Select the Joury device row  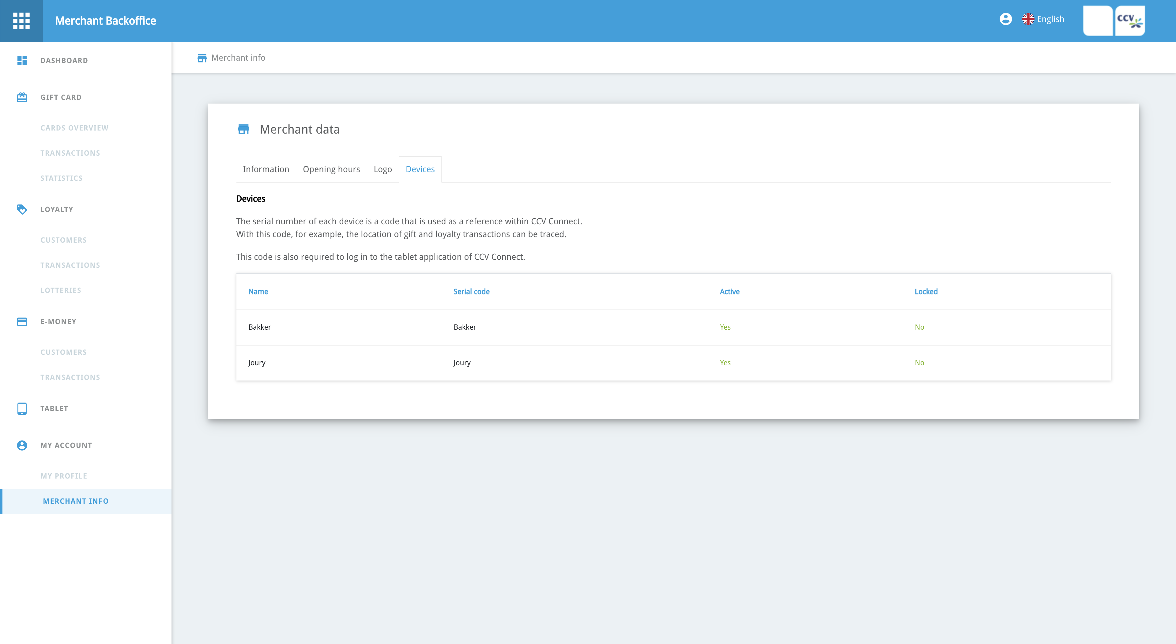tap(257, 363)
